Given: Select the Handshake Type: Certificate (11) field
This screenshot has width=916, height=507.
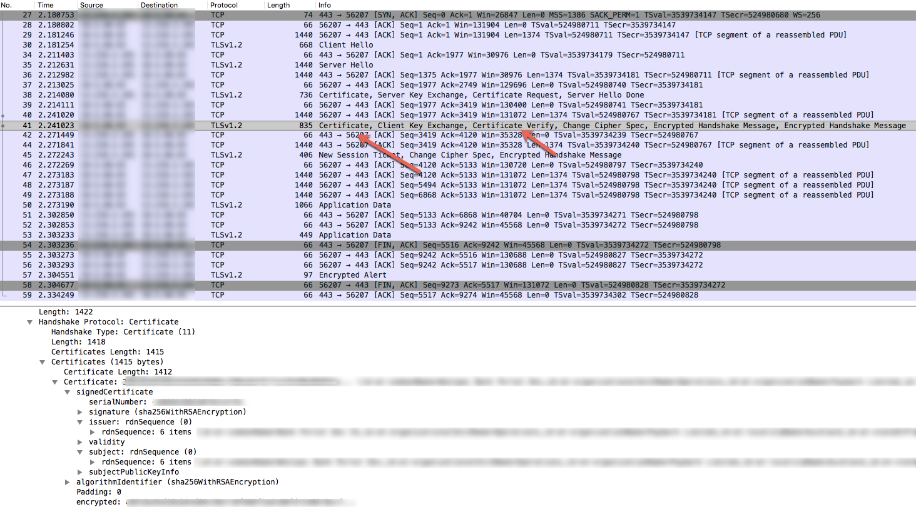Looking at the screenshot, I should tap(123, 332).
